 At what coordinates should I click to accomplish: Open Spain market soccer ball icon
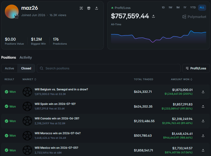[27, 106]
